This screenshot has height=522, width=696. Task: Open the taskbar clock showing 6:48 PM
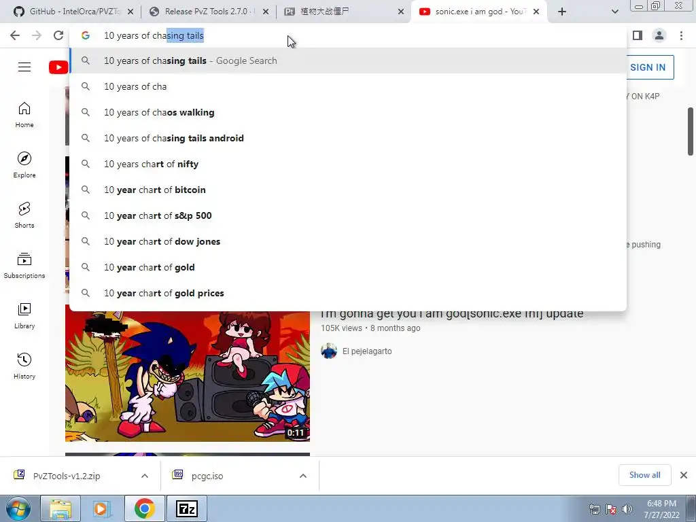pos(661,509)
